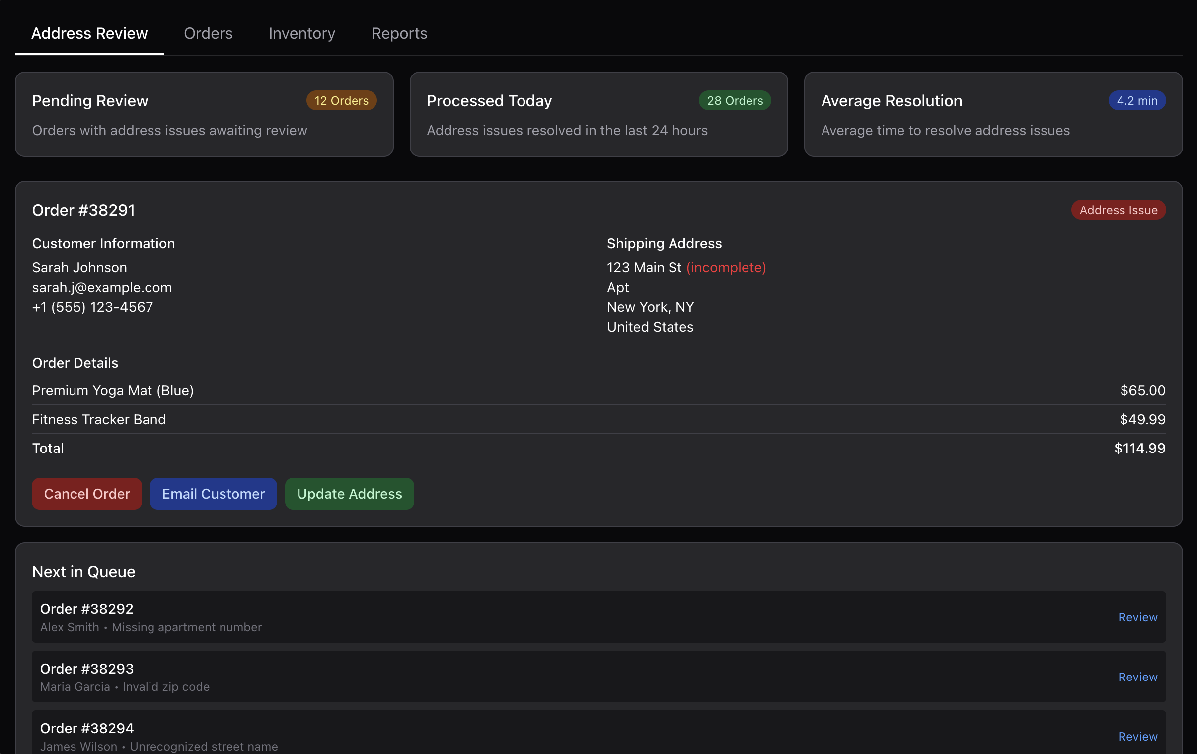Go to the Reports tab

tap(399, 33)
